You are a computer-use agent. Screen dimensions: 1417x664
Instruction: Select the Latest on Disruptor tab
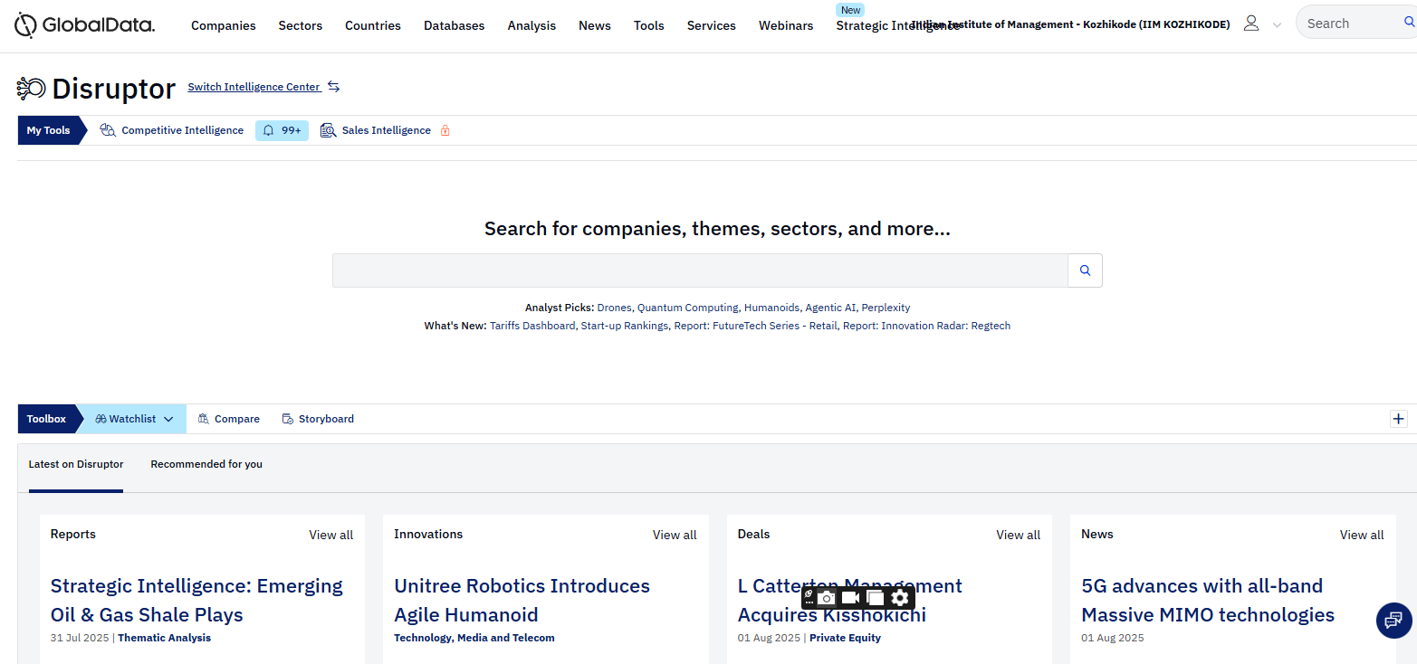pos(76,464)
